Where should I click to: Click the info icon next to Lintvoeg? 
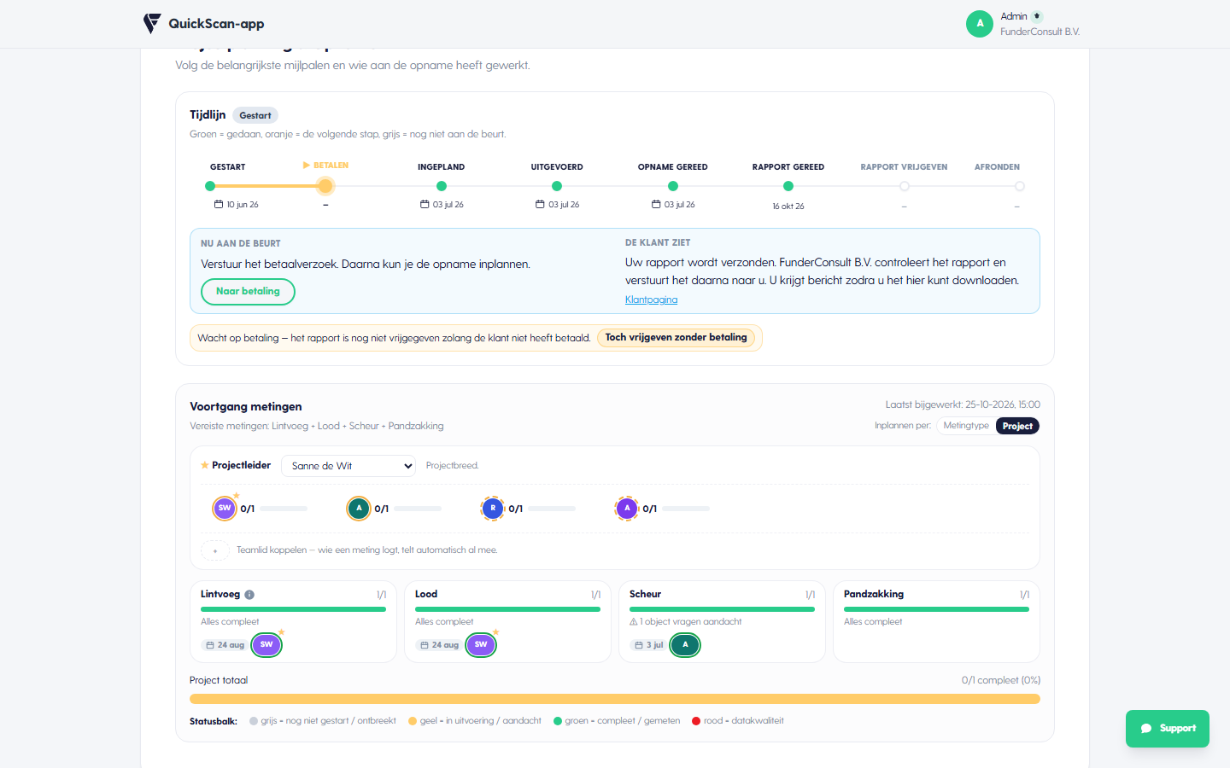[249, 595]
